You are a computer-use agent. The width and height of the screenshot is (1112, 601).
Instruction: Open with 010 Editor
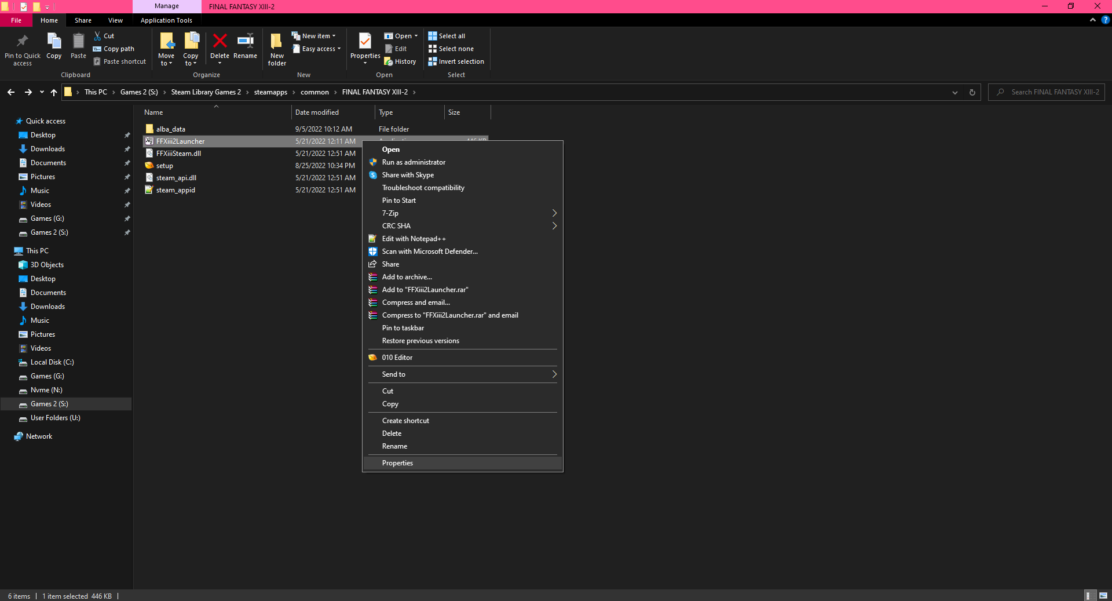coord(462,358)
